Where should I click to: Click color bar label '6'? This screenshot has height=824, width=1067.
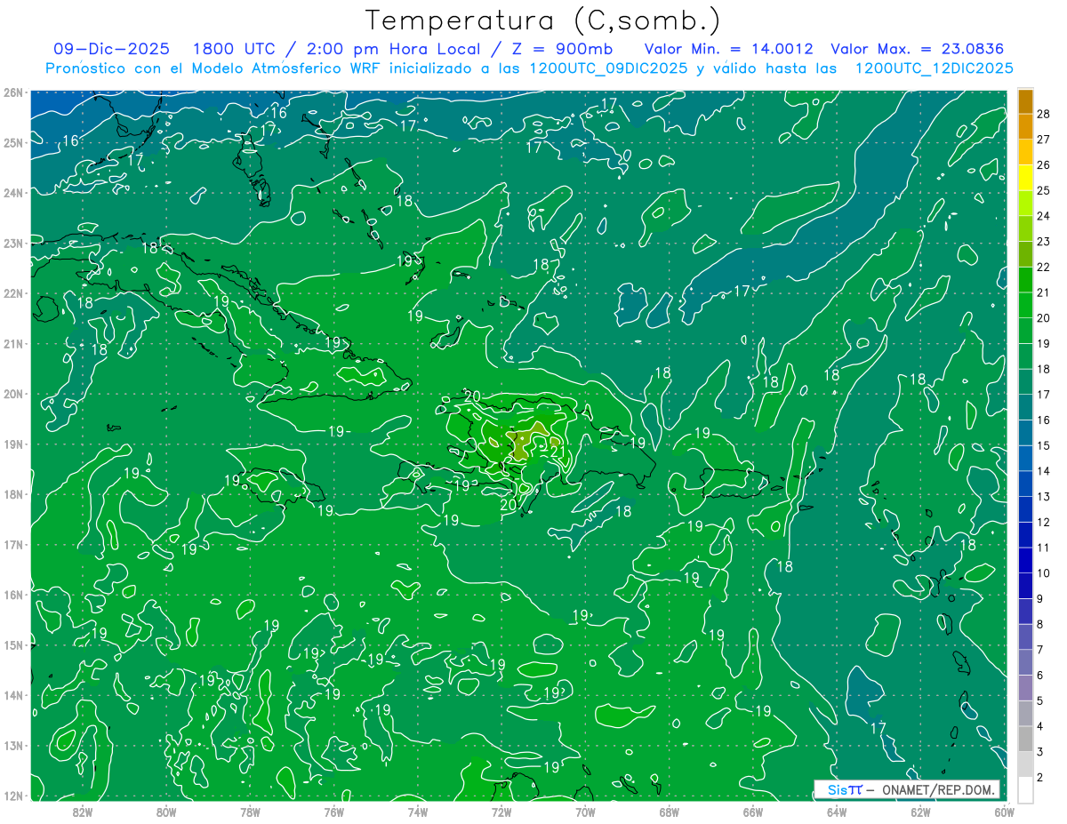click(1040, 676)
